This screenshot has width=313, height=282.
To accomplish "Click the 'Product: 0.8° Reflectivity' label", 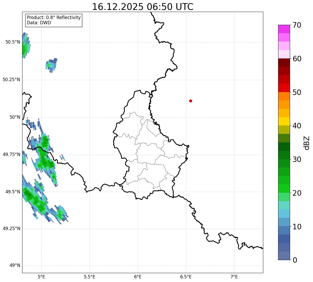I will coord(54,17).
